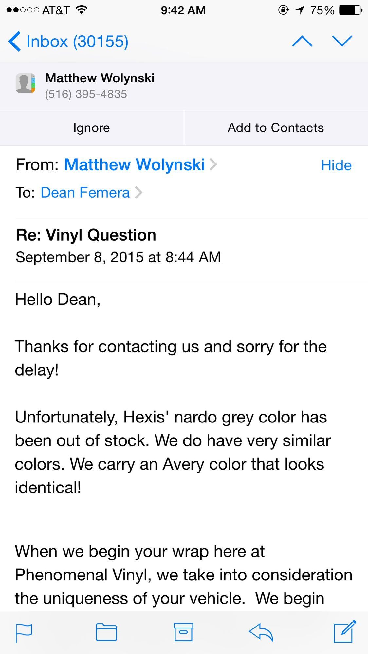Image resolution: width=368 pixels, height=654 pixels.
Task: Compose a new message with pencil icon
Action: click(x=344, y=631)
